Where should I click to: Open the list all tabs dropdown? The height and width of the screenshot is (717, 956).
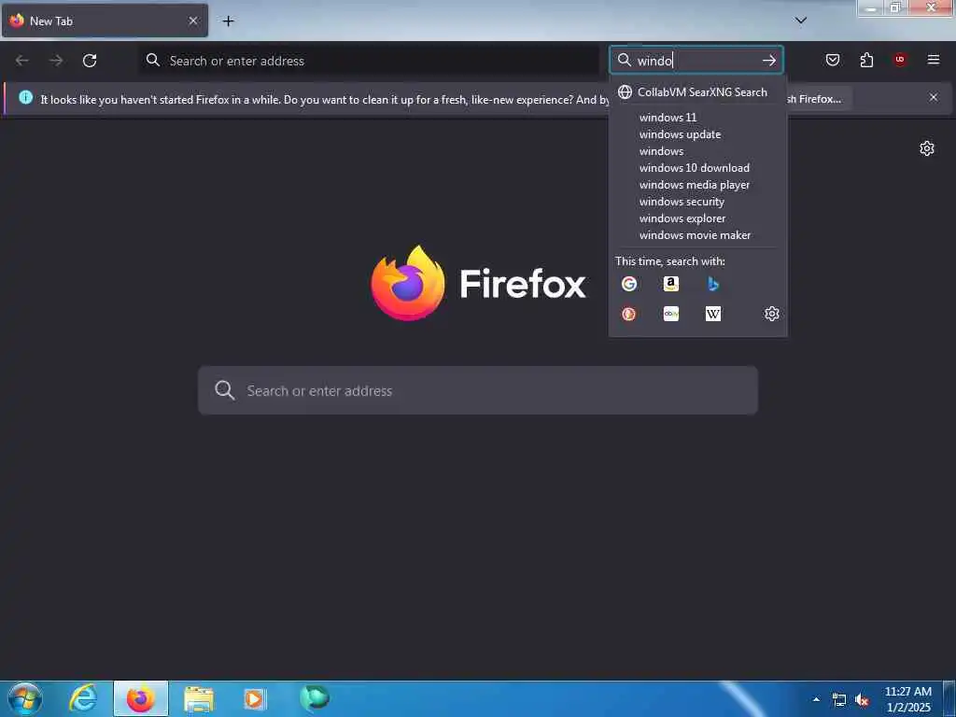[800, 21]
